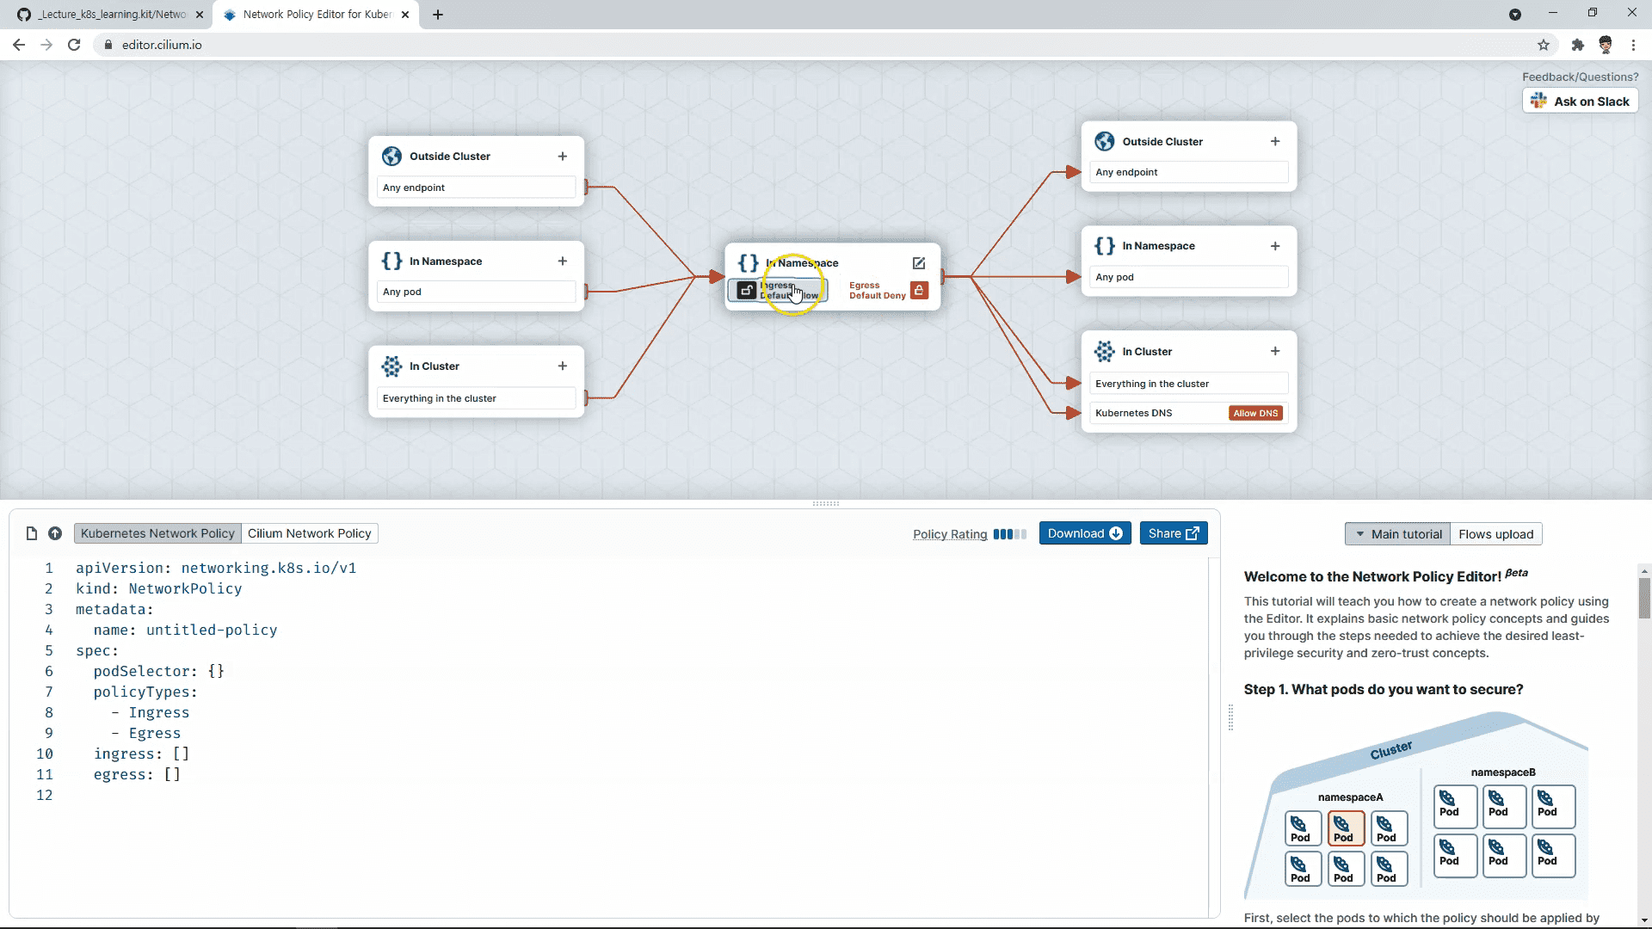Click the edit icon on center namespace card
The height and width of the screenshot is (929, 1652).
918,263
